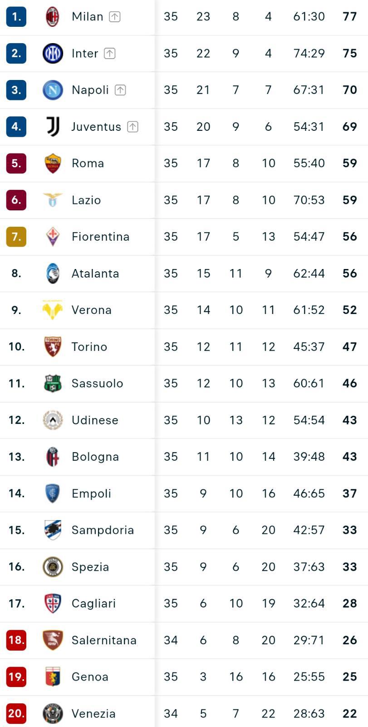
Task: Click Venezia's red position 20 badge
Action: coord(16,713)
